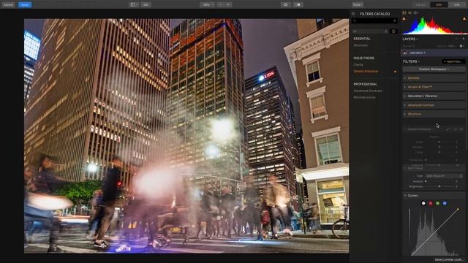Image resolution: width=468 pixels, height=263 pixels.
Task: Select Structure under Essential filters
Action: (x=361, y=45)
